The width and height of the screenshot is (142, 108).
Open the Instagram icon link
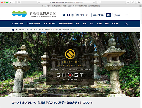tap(72, 15)
